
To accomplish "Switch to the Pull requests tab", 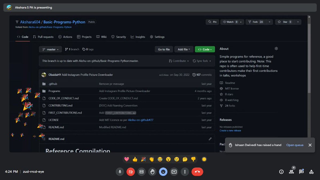I will pyautogui.click(x=43, y=37).
